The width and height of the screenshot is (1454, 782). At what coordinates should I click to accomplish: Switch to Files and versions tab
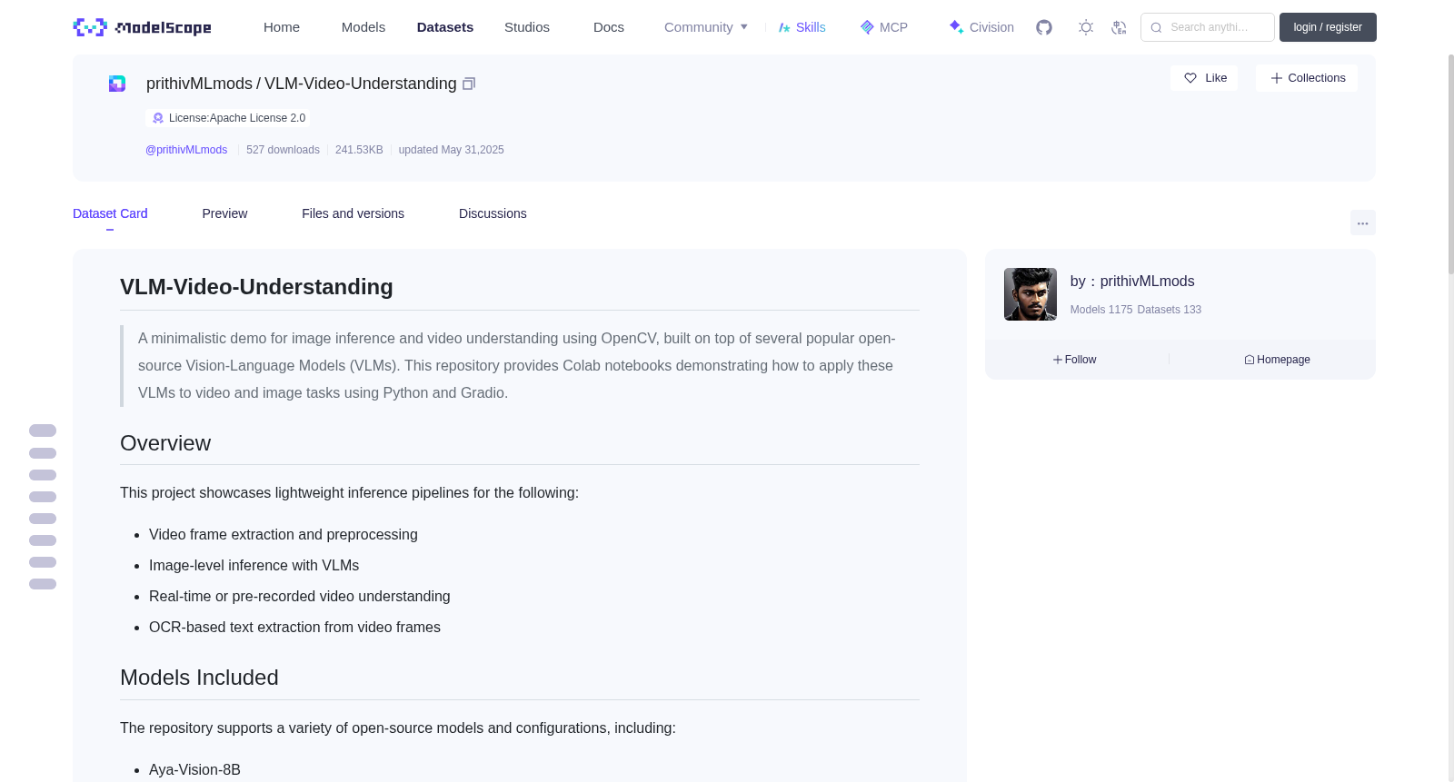tap(353, 213)
